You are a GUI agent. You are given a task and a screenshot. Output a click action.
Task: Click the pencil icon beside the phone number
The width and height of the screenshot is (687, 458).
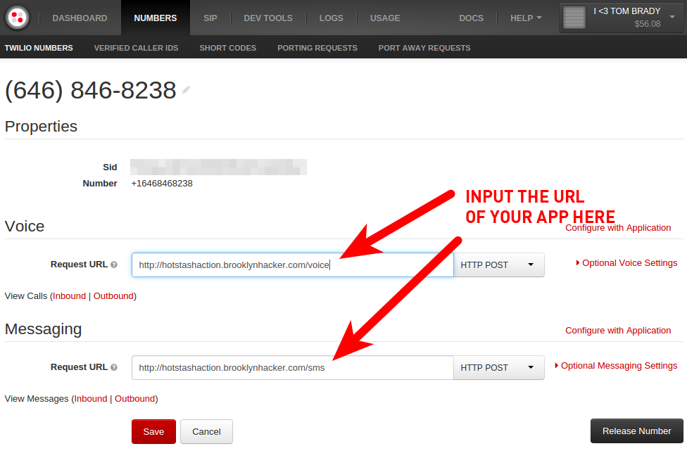(187, 90)
